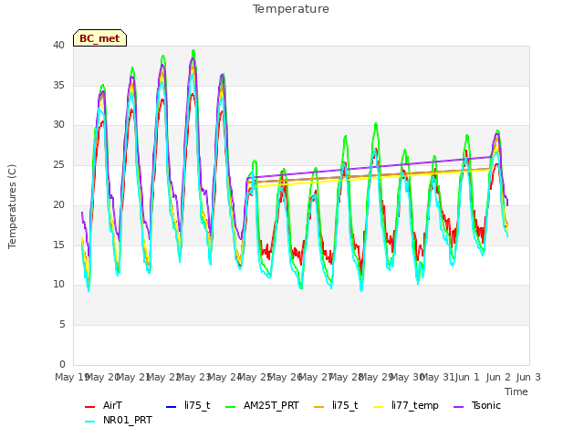Click the red AirT color swatch

(x=90, y=406)
